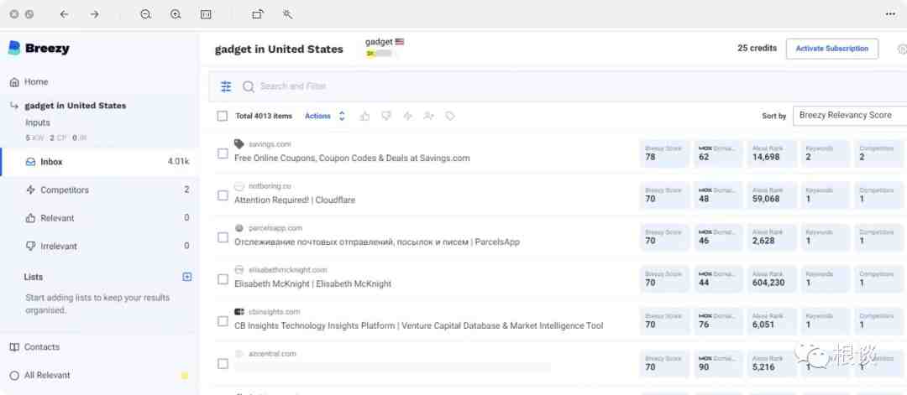The height and width of the screenshot is (395, 907).
Task: Check the parcelsapp.com row
Action: (223, 237)
